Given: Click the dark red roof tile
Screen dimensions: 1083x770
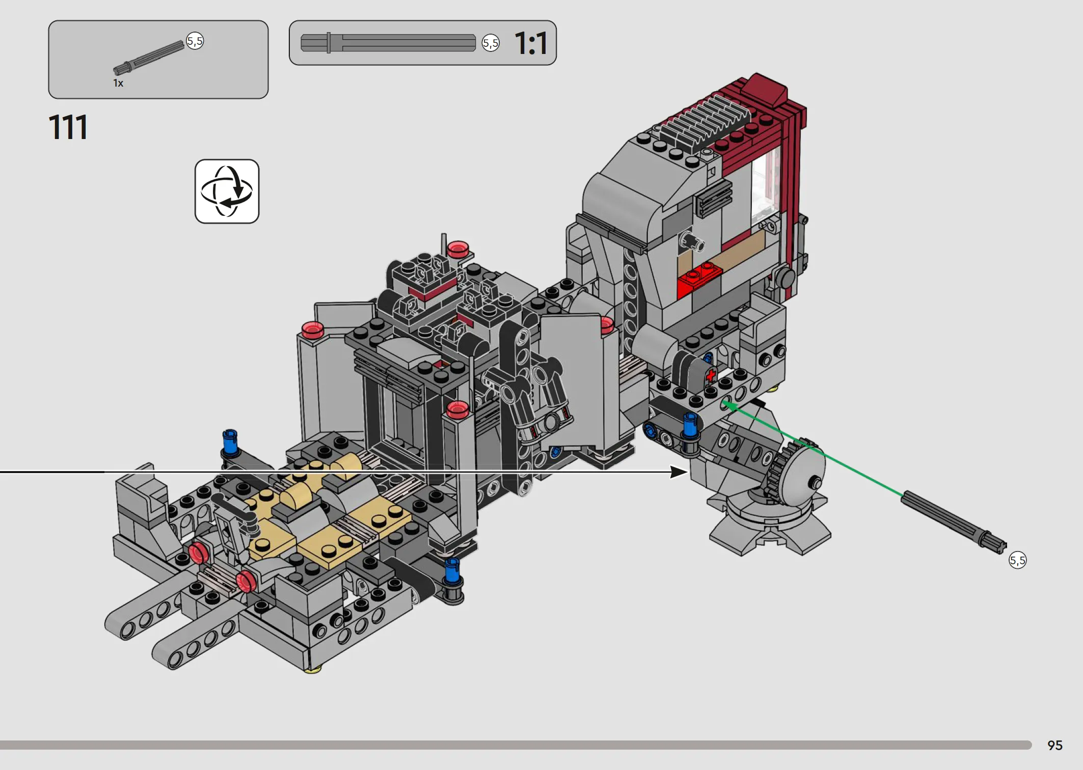Looking at the screenshot, I should (764, 90).
